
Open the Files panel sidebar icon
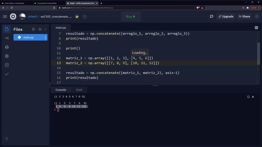7,29
